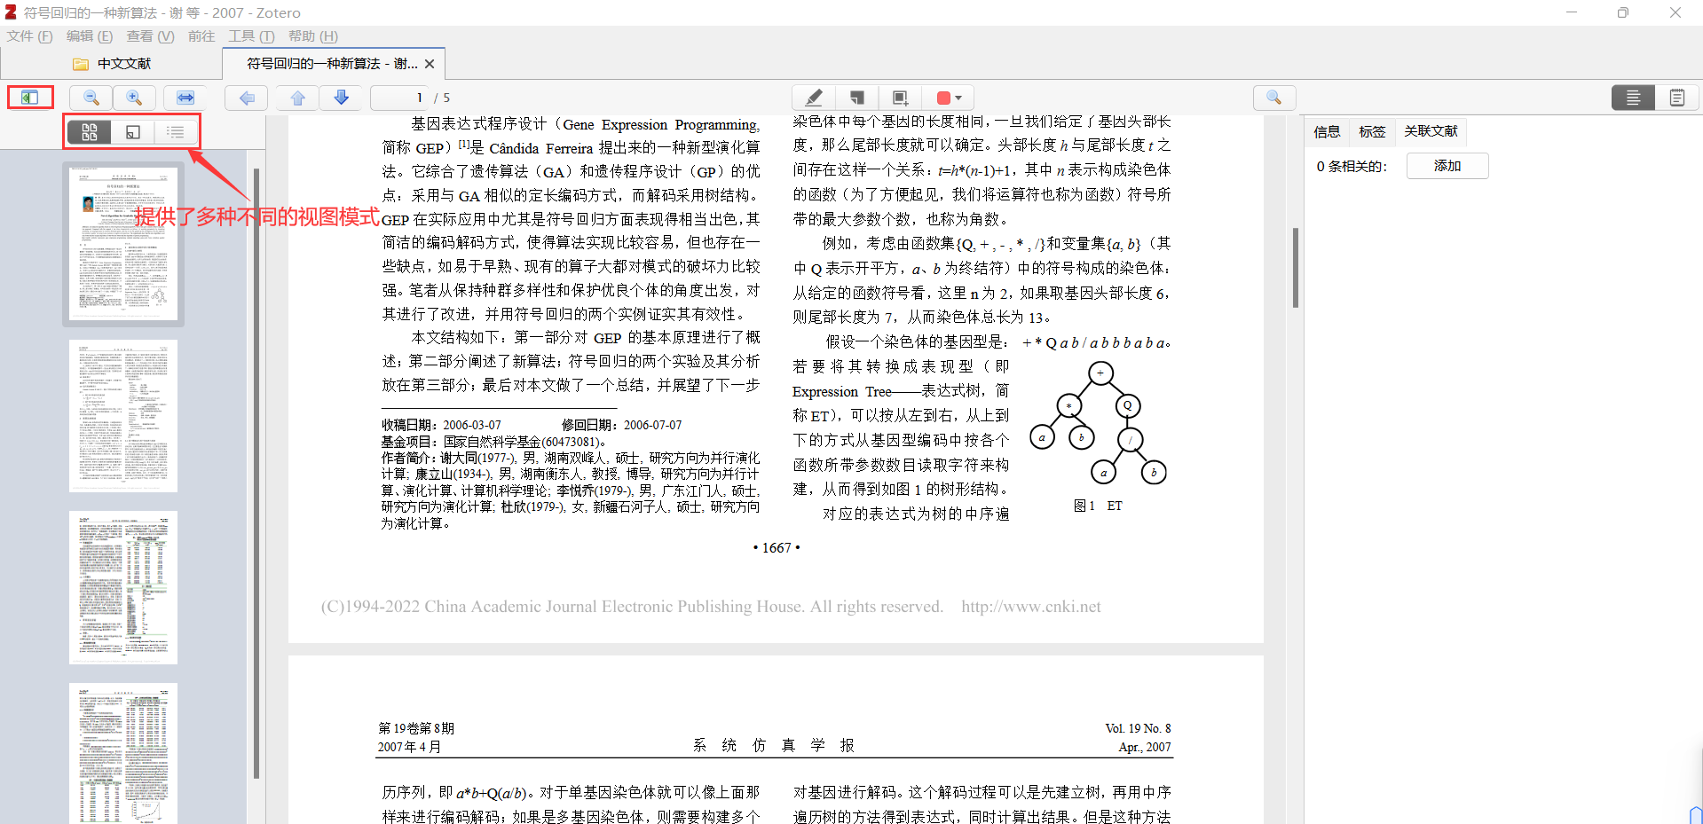Click the page number input field
This screenshot has width=1703, height=824.
[399, 98]
